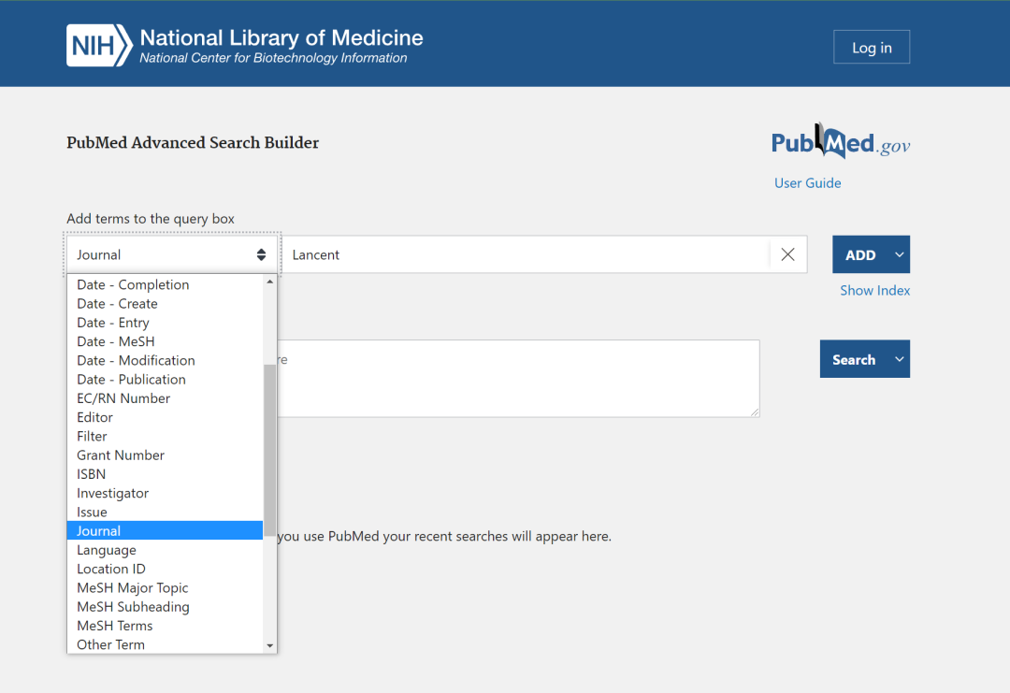Screen dimensions: 1010x693
Task: Click the Show Index link
Action: (874, 290)
